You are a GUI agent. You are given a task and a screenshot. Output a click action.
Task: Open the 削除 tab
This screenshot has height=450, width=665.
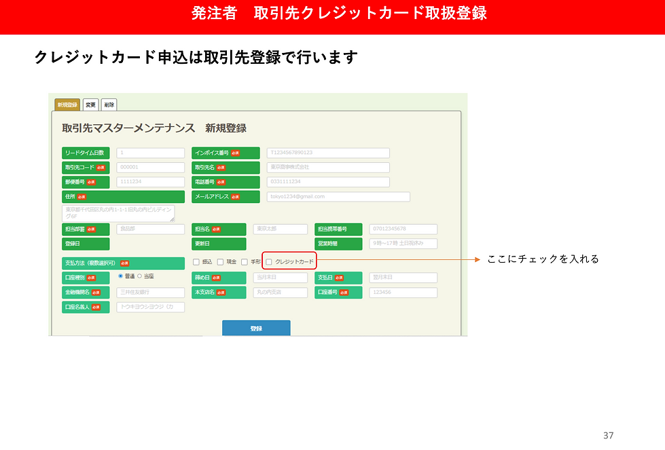pos(109,105)
